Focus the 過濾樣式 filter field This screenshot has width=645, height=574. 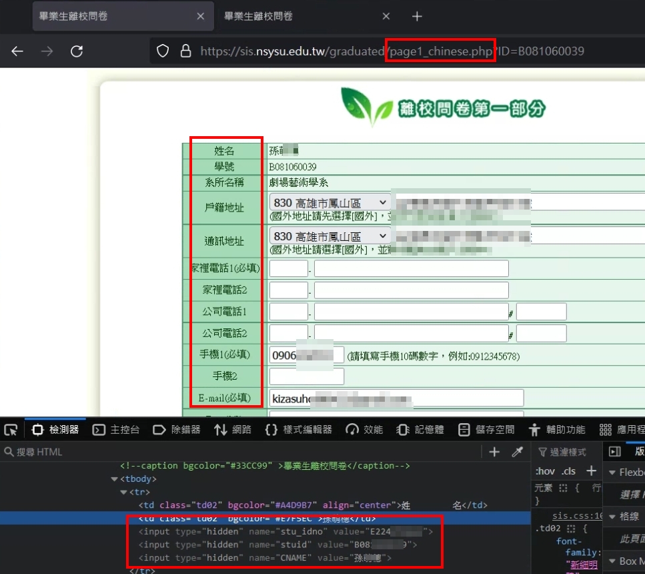(x=568, y=452)
